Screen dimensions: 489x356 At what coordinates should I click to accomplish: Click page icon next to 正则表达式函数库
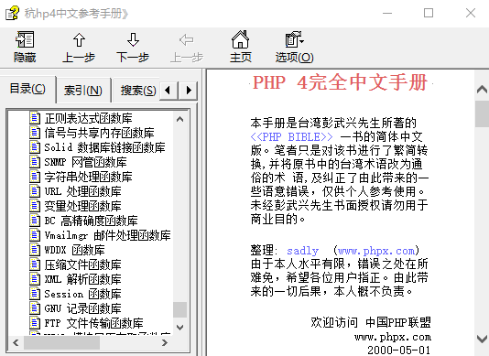click(x=35, y=118)
